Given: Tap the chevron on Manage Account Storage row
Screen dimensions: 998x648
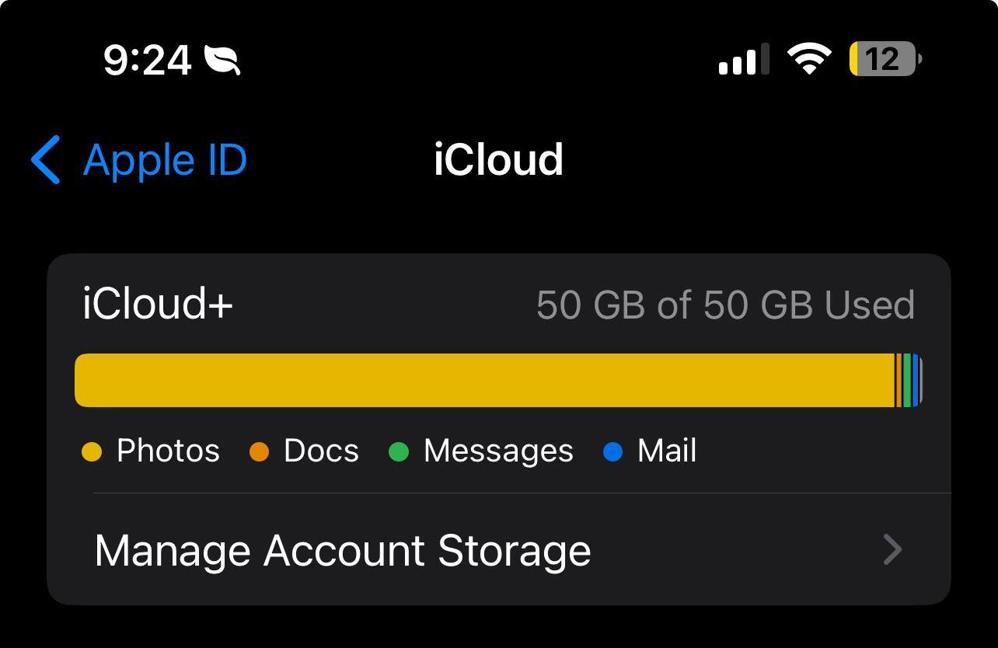Looking at the screenshot, I should pos(892,550).
